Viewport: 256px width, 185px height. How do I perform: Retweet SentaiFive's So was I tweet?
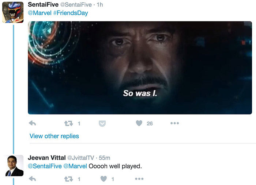pyautogui.click(x=68, y=124)
